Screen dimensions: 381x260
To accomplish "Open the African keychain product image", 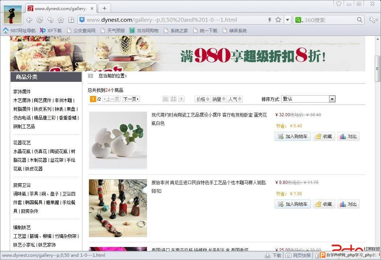I will tap(118, 208).
